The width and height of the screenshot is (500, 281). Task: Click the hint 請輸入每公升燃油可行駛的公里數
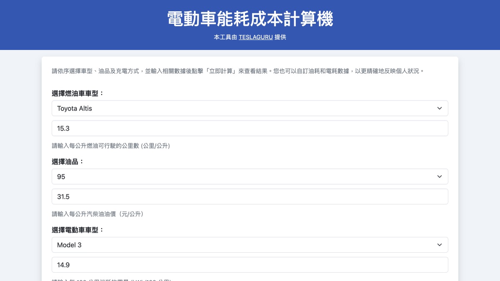[x=111, y=146]
